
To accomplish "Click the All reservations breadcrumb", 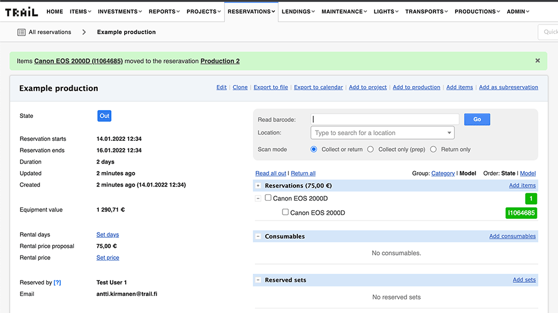I will [50, 32].
